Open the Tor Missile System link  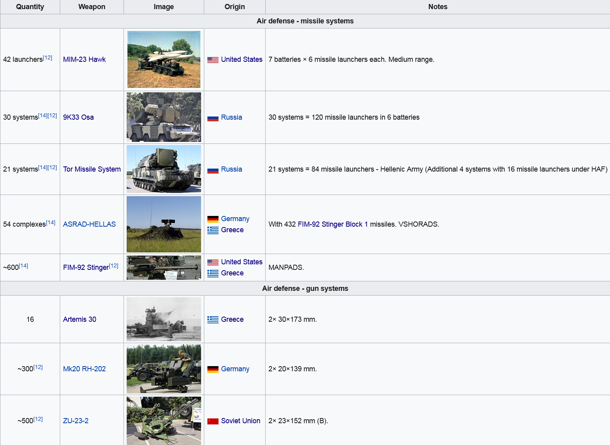(x=92, y=169)
